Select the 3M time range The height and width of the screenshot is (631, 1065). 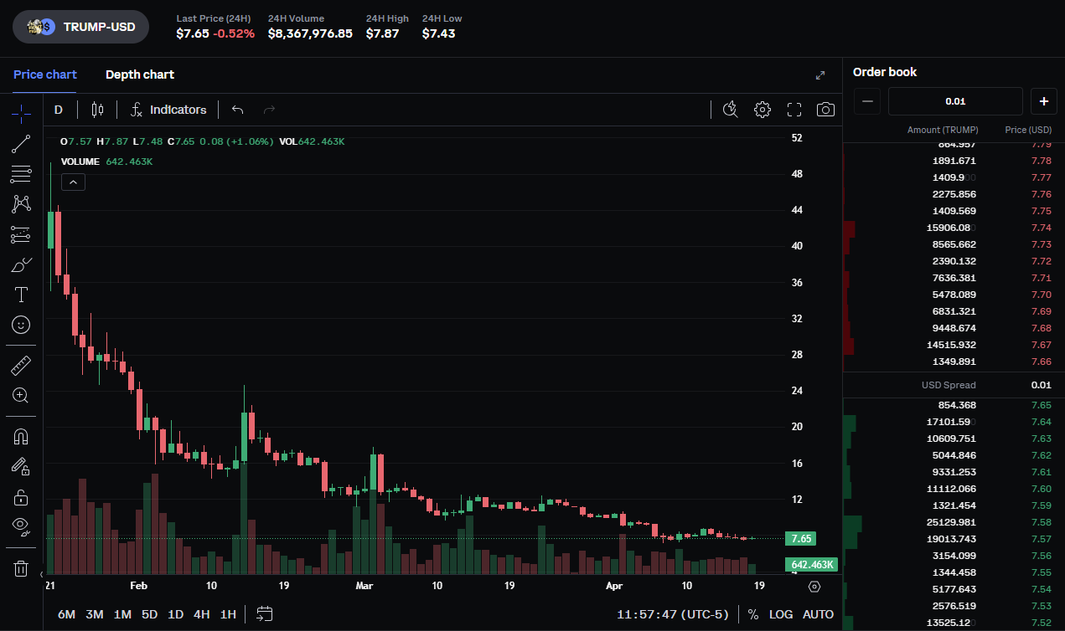pos(95,614)
